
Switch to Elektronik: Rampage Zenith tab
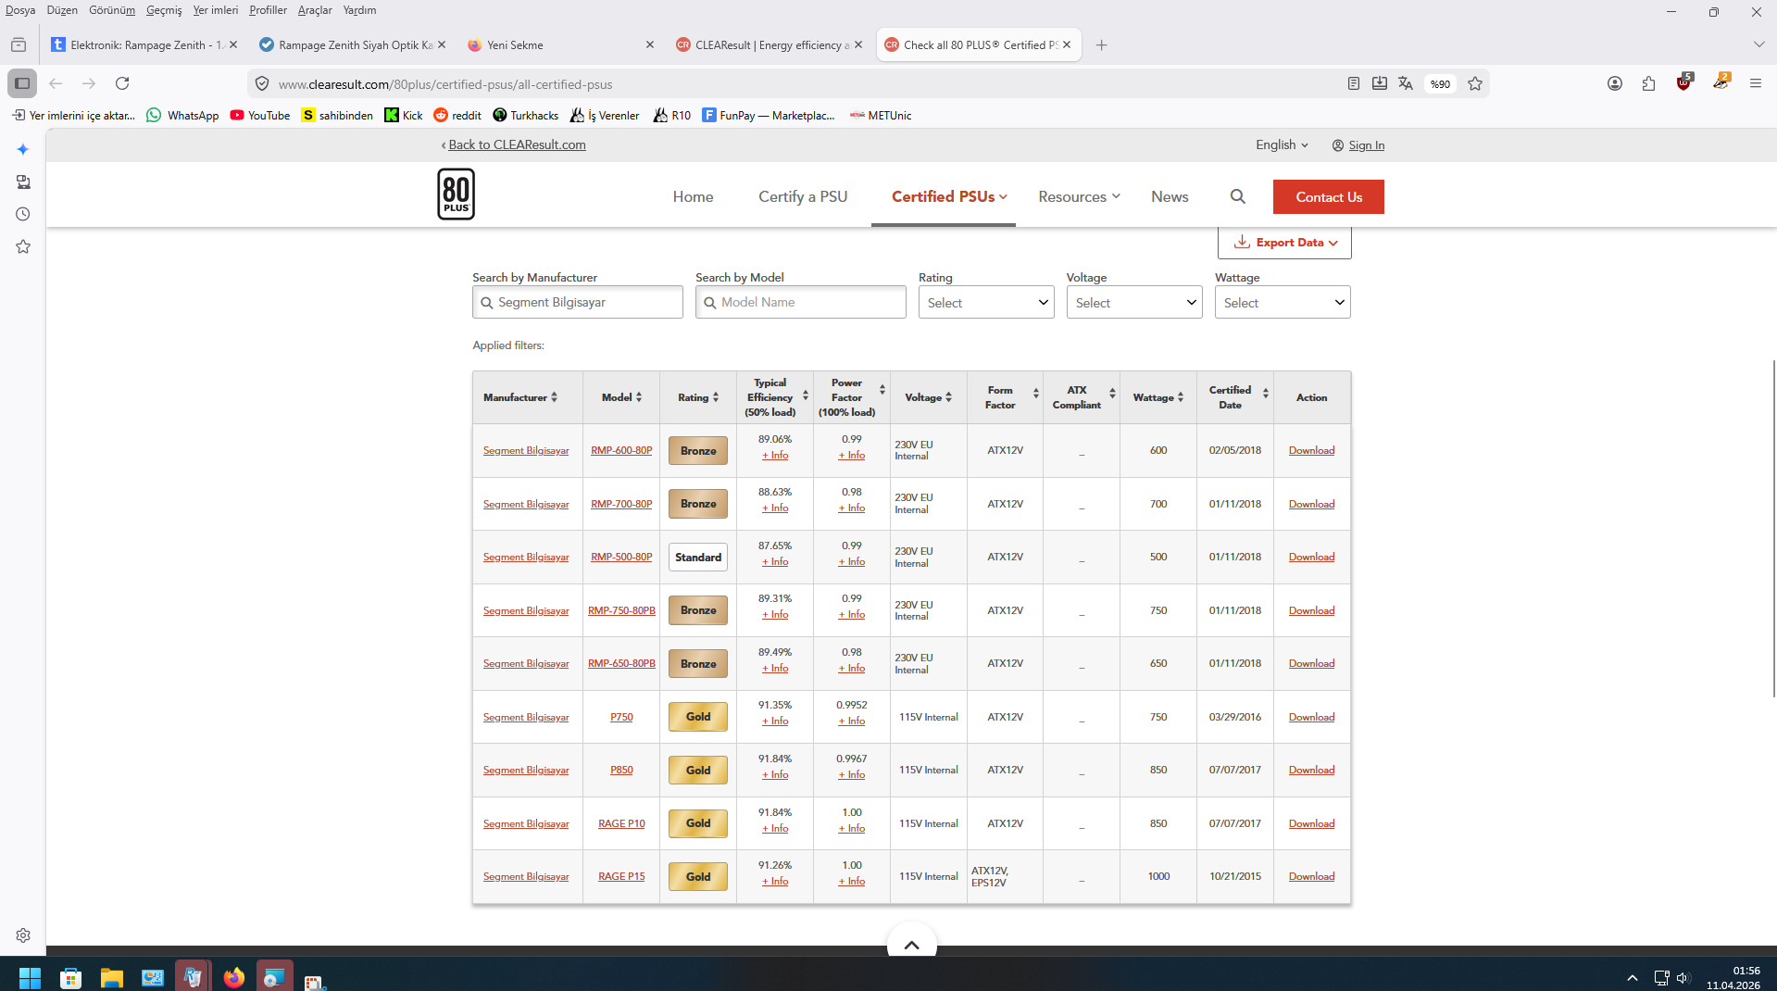point(144,44)
